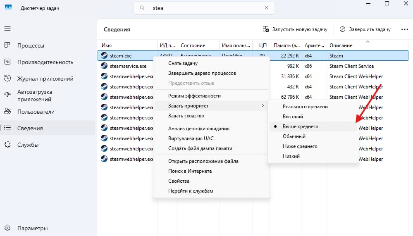Select the steamservice.exe row name
Screen dimensions: 413x236
tap(128, 66)
